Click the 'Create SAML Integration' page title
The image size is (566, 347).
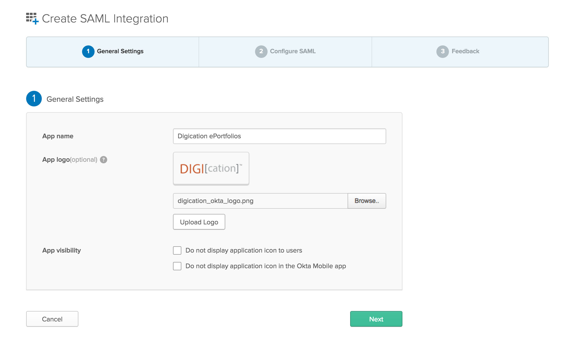[x=105, y=19]
